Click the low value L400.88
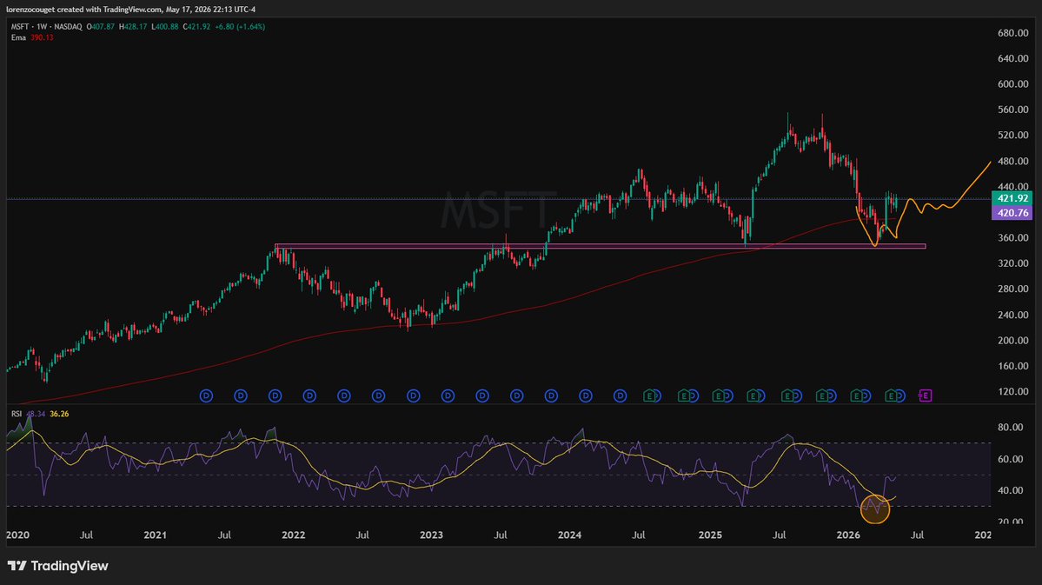Screen dimensions: 1042x585 (165, 27)
